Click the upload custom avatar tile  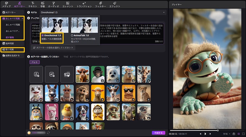click(x=36, y=74)
